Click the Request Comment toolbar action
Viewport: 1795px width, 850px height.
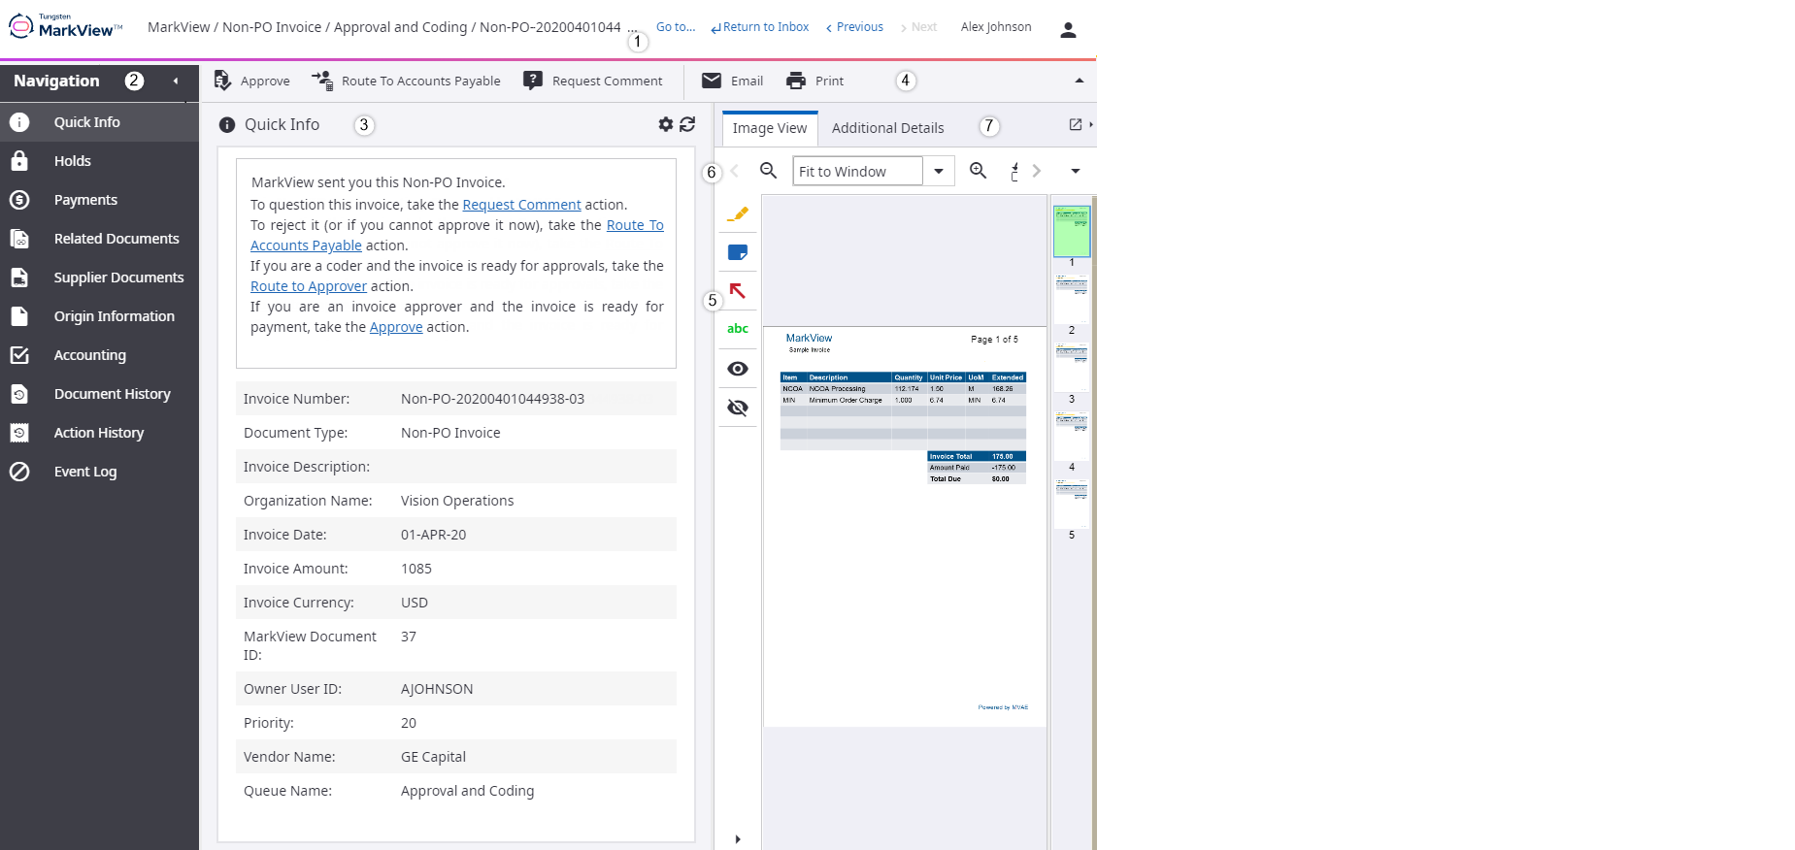[x=593, y=81]
